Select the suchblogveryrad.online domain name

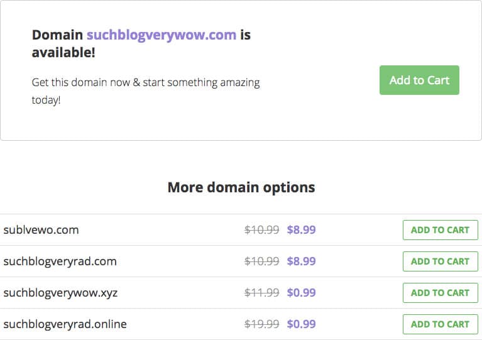[x=65, y=324]
